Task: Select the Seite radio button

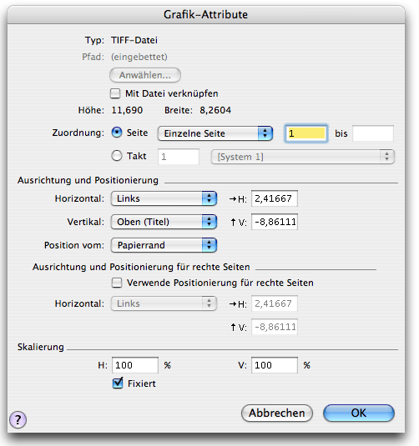Action: pyautogui.click(x=117, y=133)
